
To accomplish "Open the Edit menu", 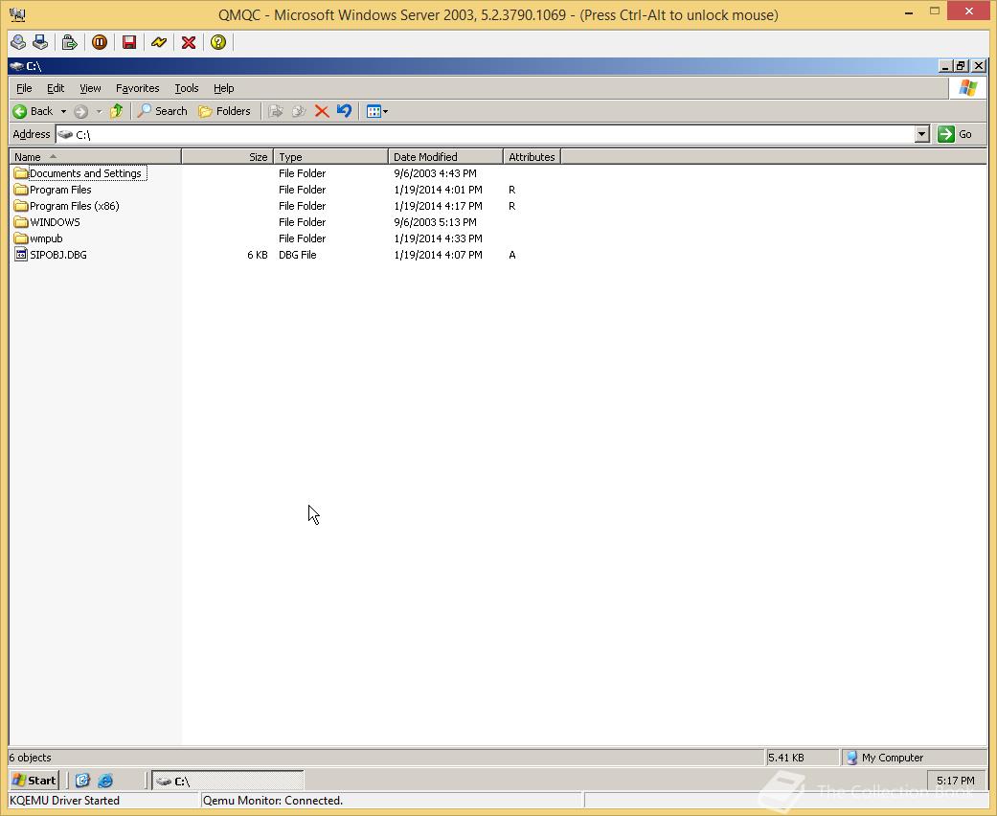I will [x=56, y=88].
